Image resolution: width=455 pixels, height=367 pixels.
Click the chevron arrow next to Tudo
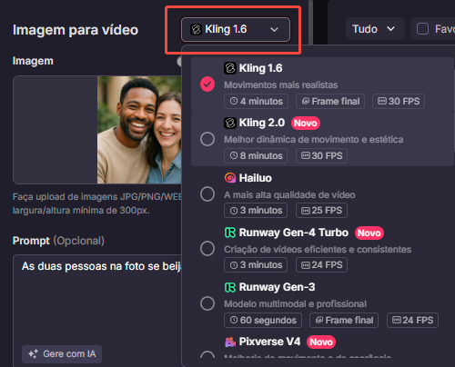click(391, 29)
